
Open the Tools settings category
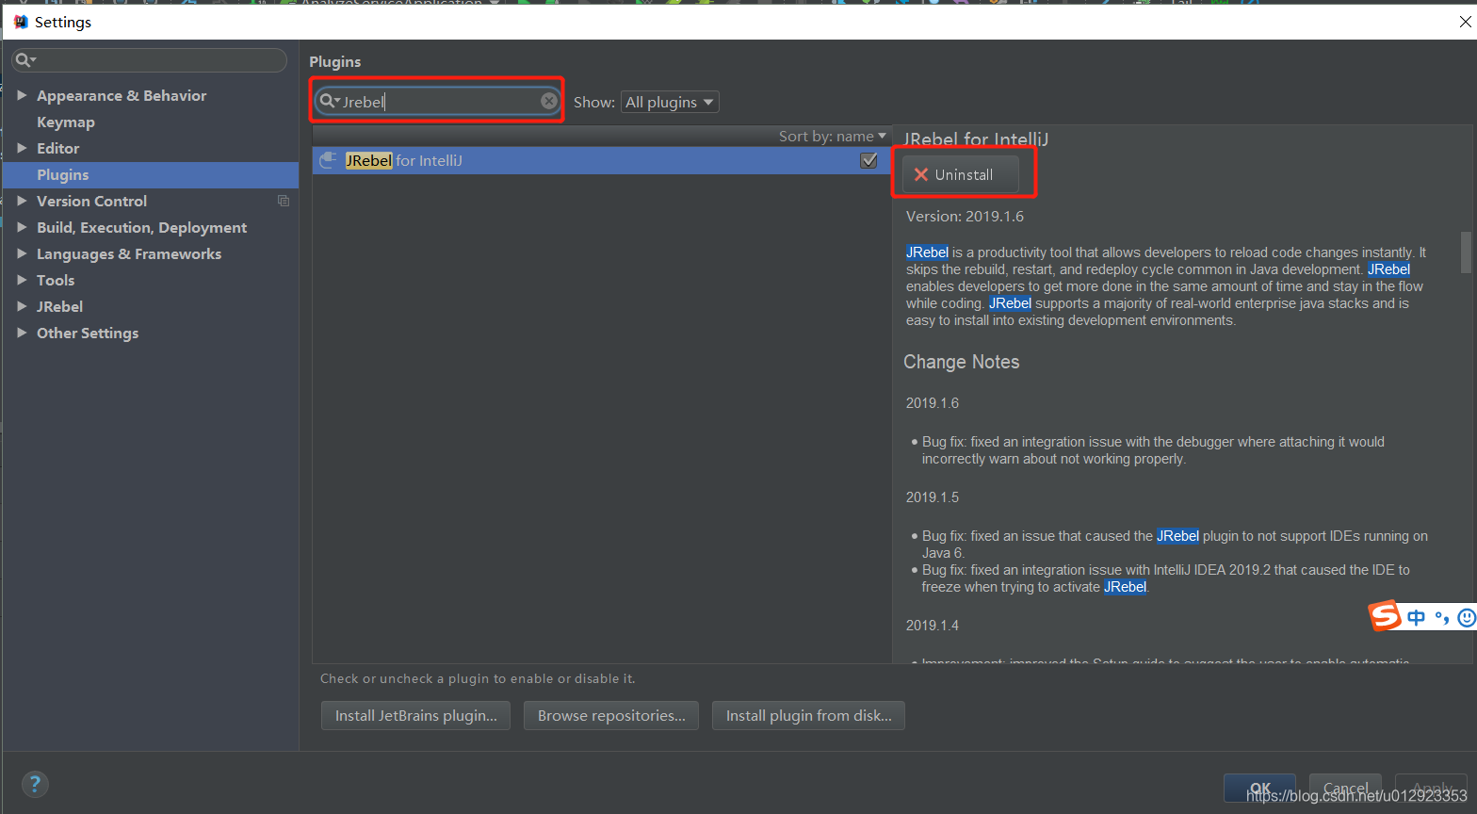56,280
